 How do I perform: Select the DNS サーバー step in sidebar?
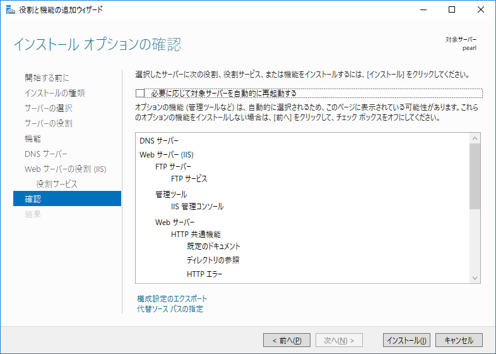click(x=46, y=154)
